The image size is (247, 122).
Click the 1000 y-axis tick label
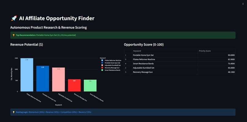[x=16, y=69]
